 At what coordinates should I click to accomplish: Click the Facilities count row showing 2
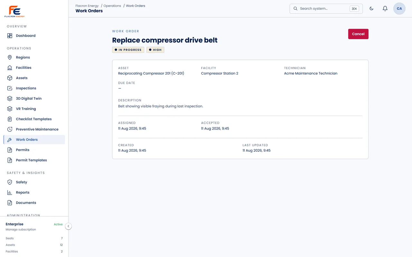pos(34,252)
